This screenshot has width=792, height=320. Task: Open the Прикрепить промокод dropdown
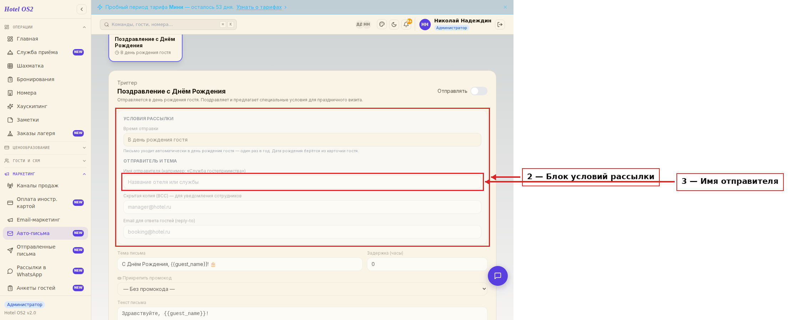click(302, 289)
